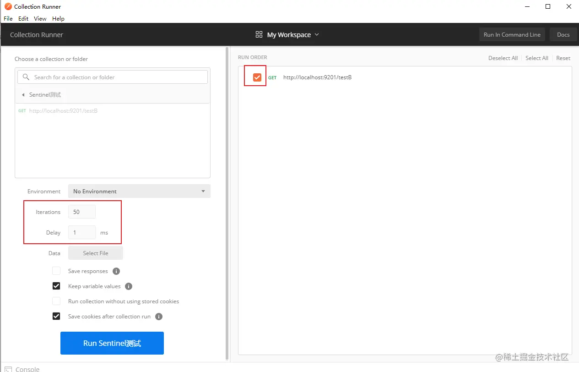Viewport: 579px width, 372px height.
Task: Open the Edit menu
Action: pyautogui.click(x=23, y=18)
